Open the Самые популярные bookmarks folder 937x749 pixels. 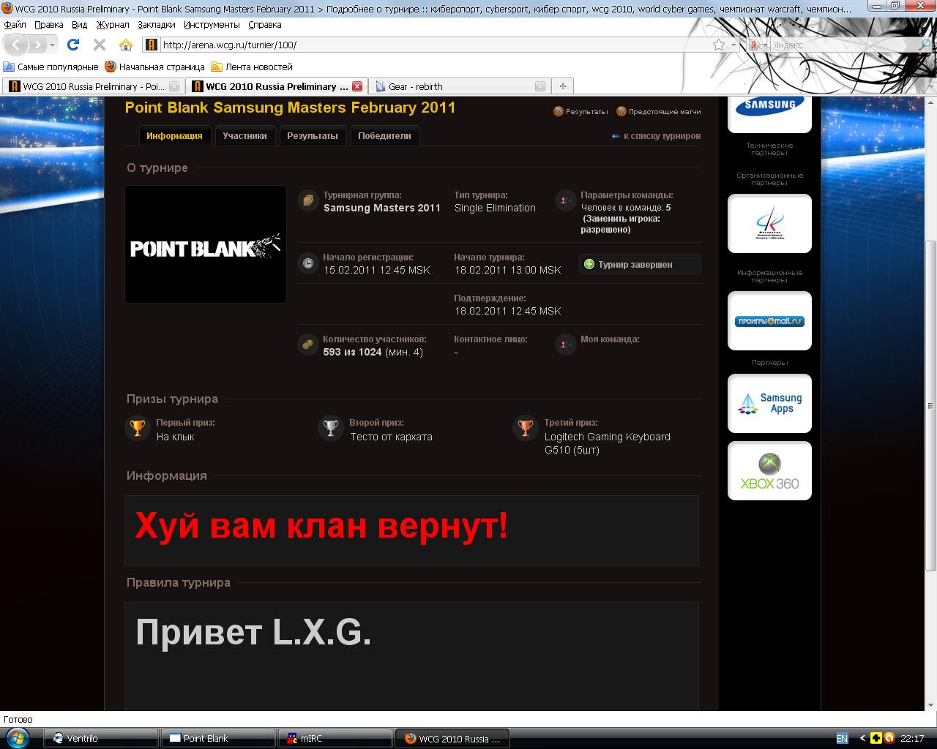(51, 67)
